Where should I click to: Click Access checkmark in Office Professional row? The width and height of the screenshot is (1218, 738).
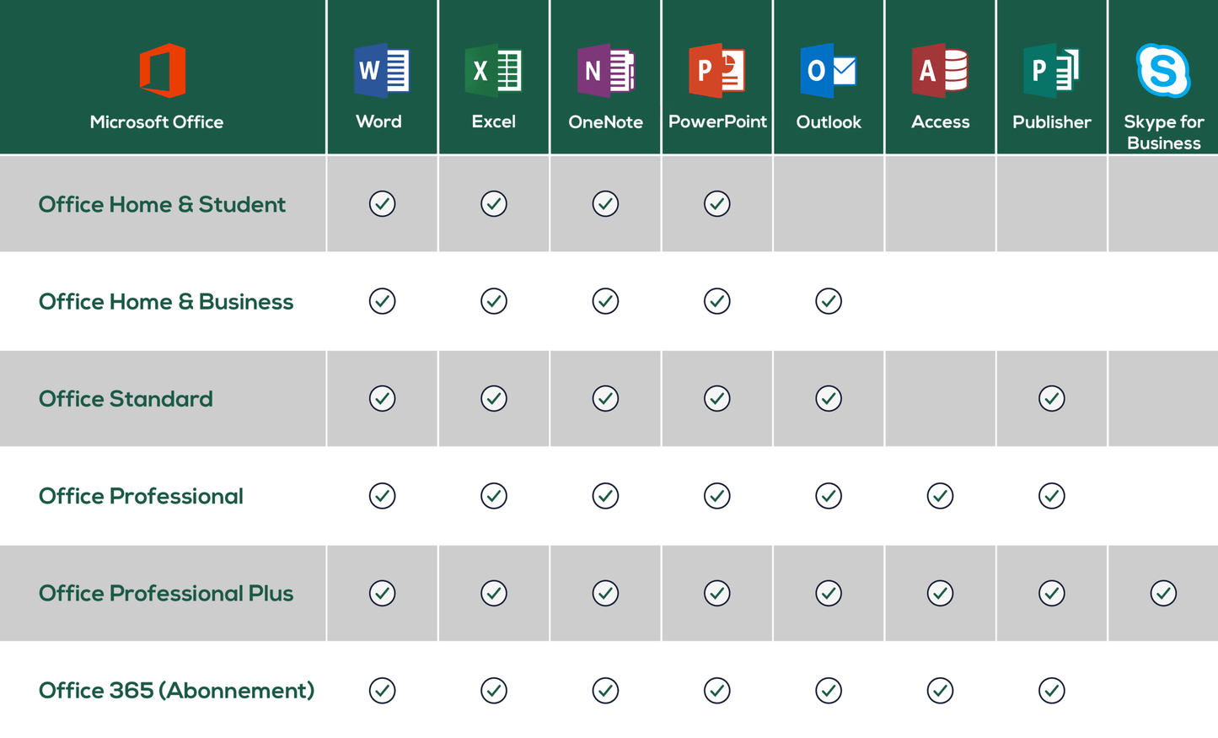pos(940,496)
